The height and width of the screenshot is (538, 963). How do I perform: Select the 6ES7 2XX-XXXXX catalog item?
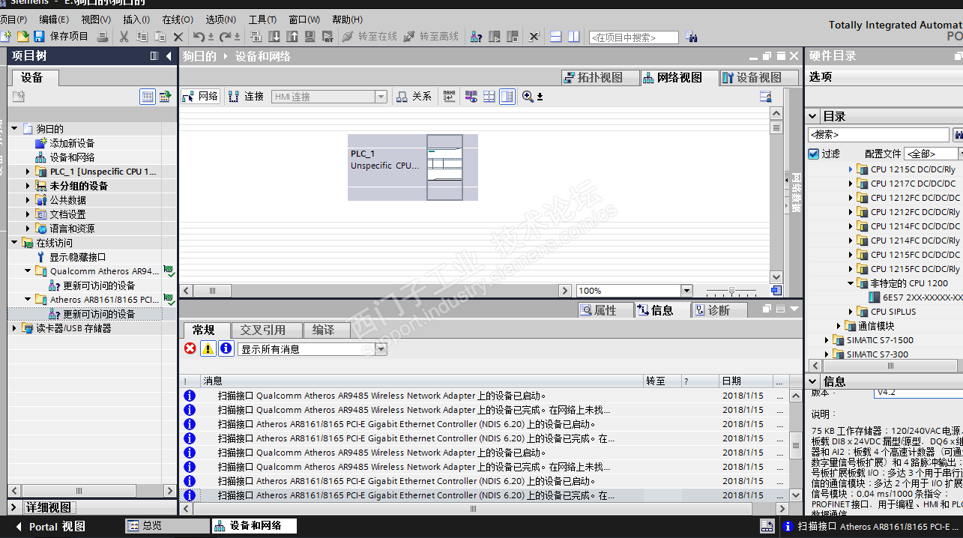pyautogui.click(x=923, y=297)
